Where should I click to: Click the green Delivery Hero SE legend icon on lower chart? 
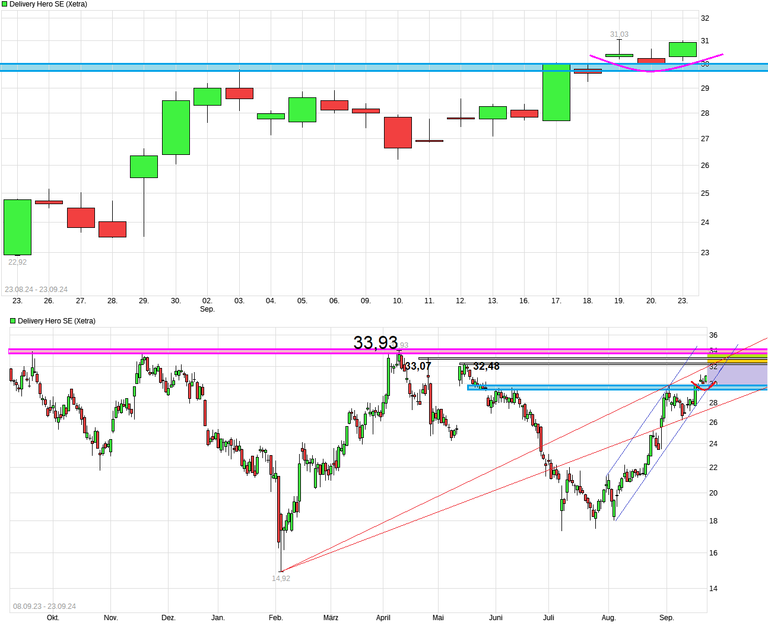11,320
